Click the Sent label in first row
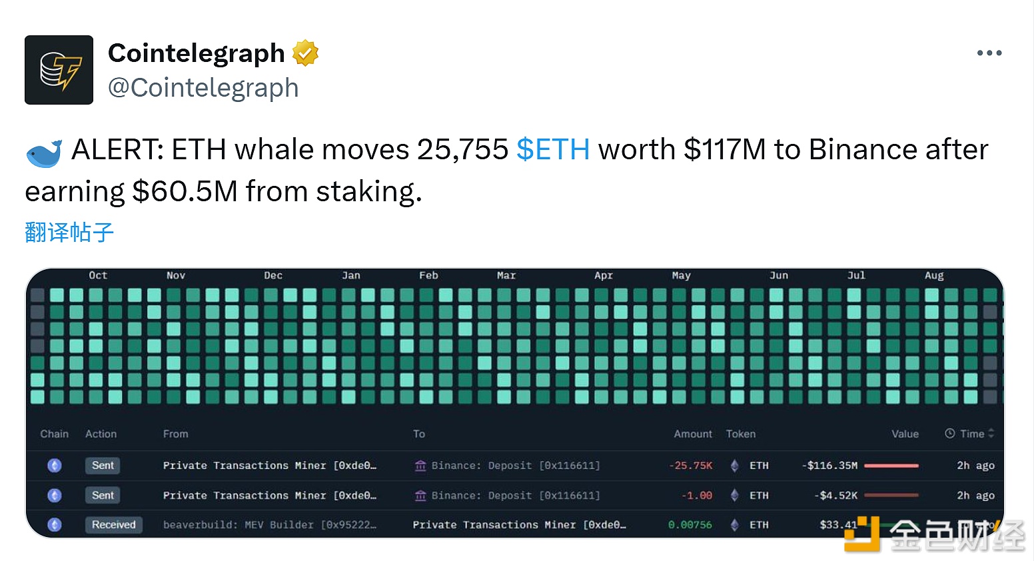Screen dimensions: 1034x561 click(x=103, y=465)
